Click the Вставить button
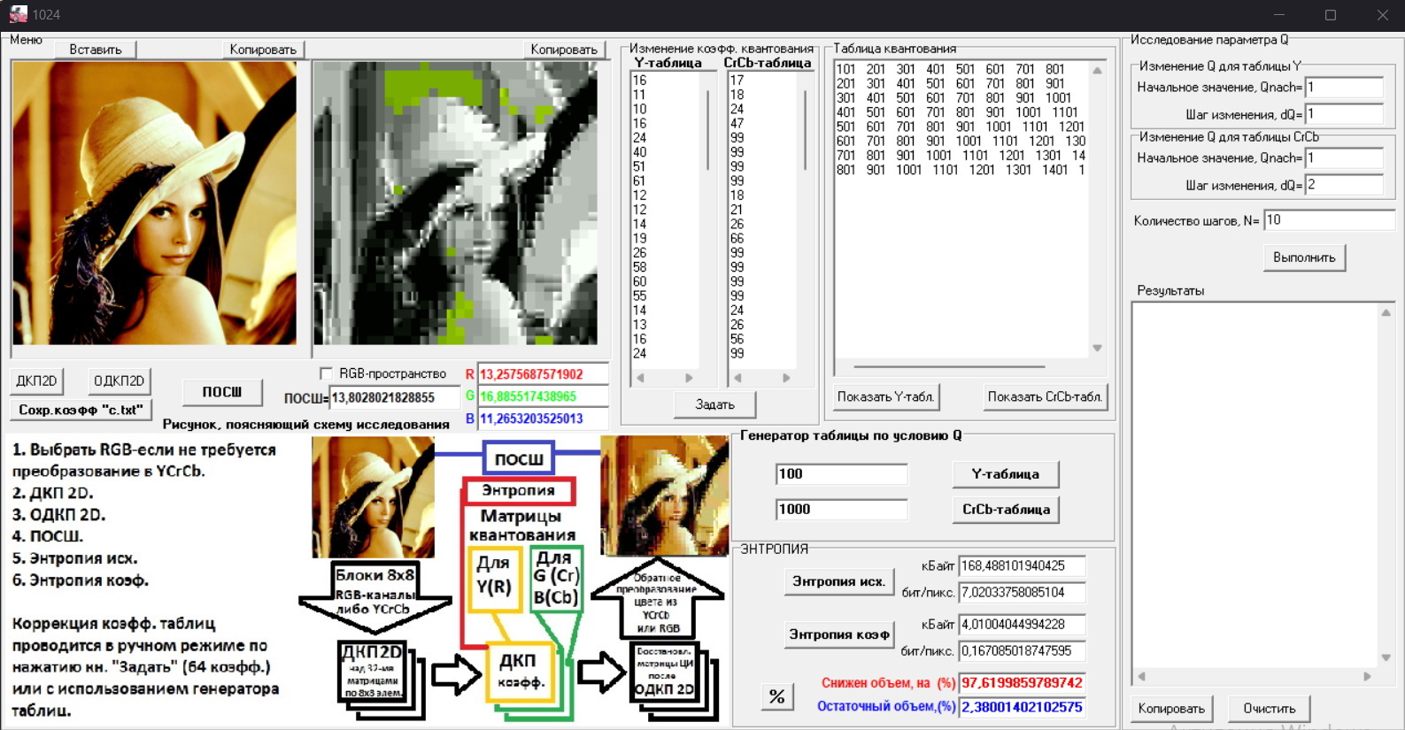This screenshot has height=730, width=1405. coord(96,50)
